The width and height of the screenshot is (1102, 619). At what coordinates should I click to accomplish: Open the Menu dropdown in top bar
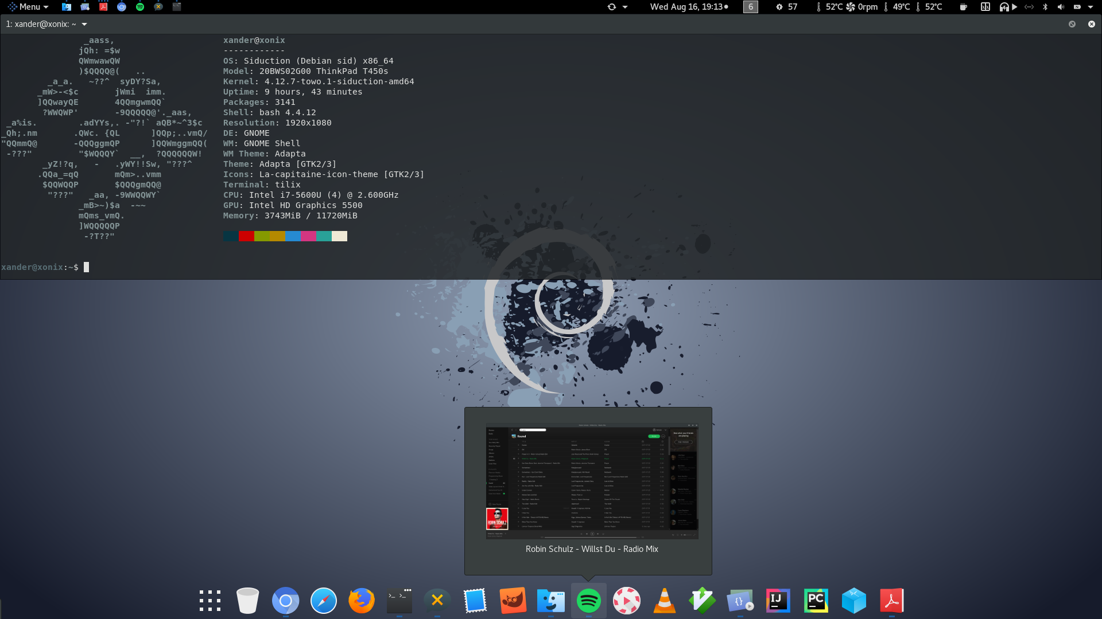pos(29,7)
